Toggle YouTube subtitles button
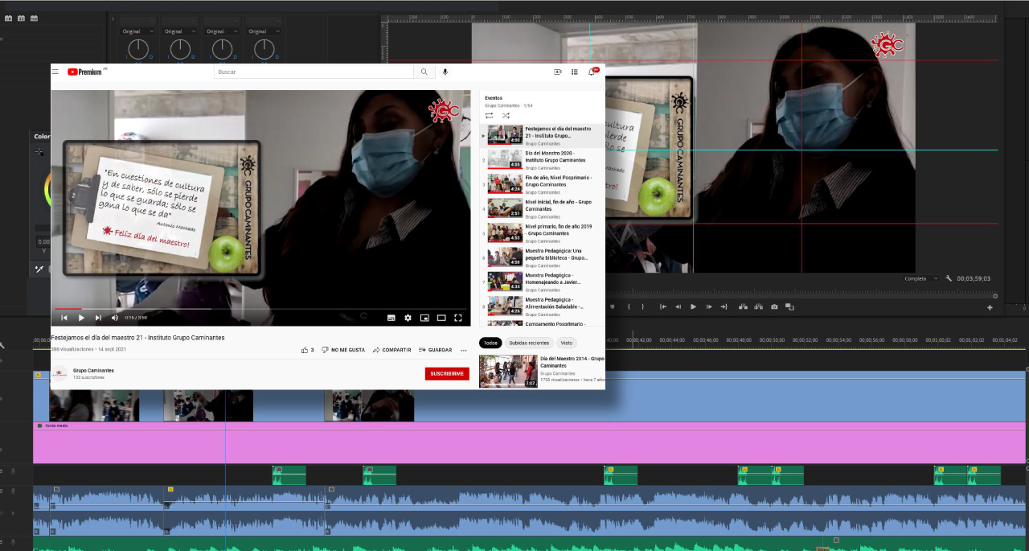The height and width of the screenshot is (551, 1029). point(392,318)
